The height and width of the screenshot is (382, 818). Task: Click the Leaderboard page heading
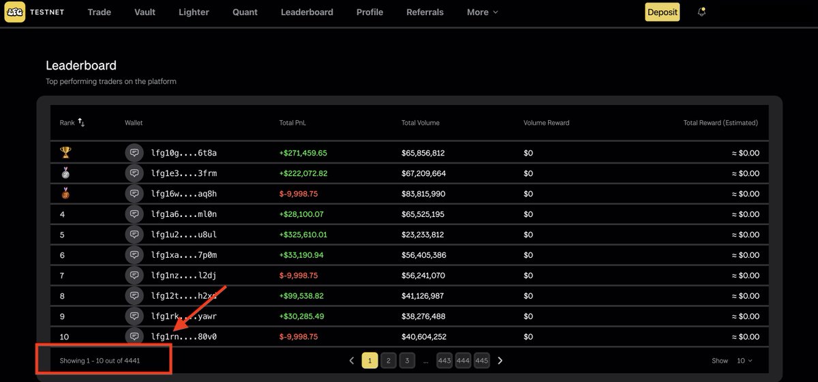pos(81,65)
